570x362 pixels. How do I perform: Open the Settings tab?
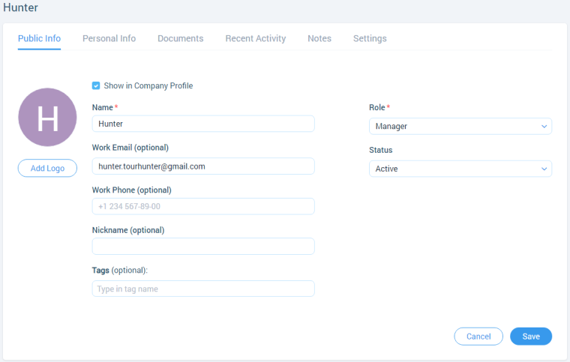pos(370,38)
